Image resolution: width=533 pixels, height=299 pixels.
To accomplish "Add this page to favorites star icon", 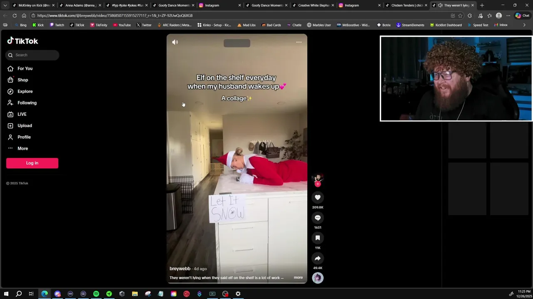I will click(x=460, y=15).
